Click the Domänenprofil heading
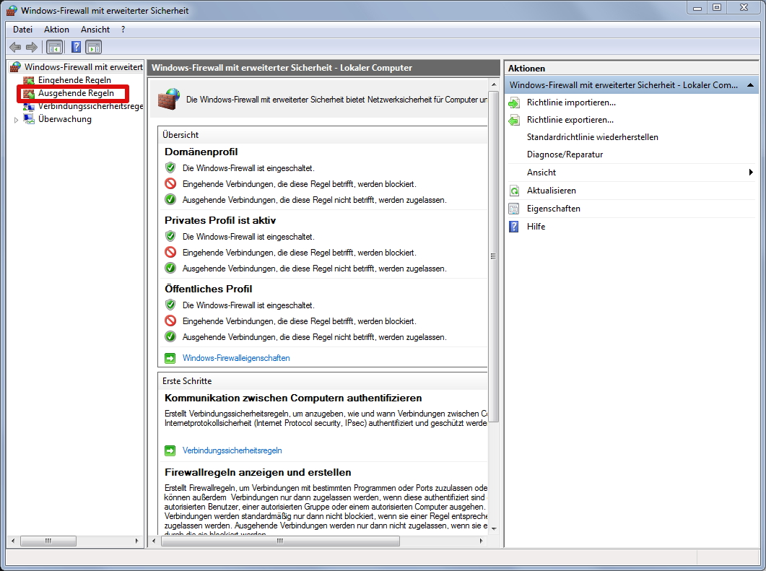 (x=201, y=152)
